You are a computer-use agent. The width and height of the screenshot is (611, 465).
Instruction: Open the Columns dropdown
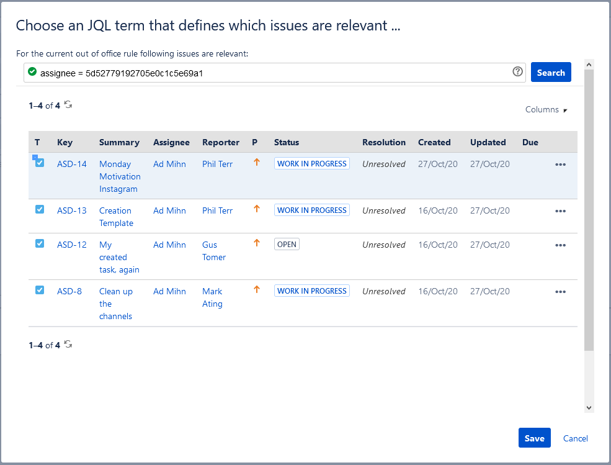coord(546,110)
